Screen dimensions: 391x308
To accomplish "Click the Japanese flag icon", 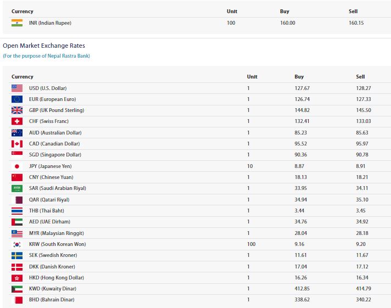I will pos(17,166).
